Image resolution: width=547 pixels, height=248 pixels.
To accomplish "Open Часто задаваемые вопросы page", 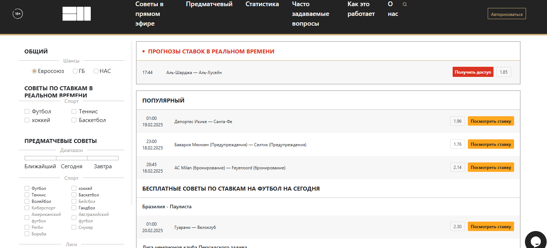I will [310, 14].
